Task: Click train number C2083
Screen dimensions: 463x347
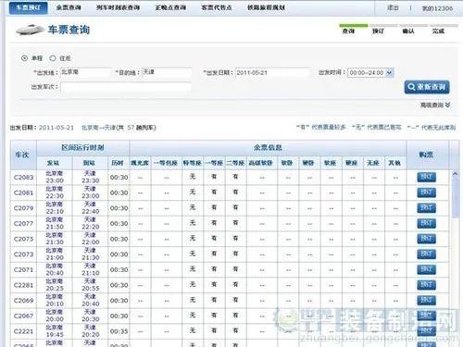Action: [x=23, y=178]
